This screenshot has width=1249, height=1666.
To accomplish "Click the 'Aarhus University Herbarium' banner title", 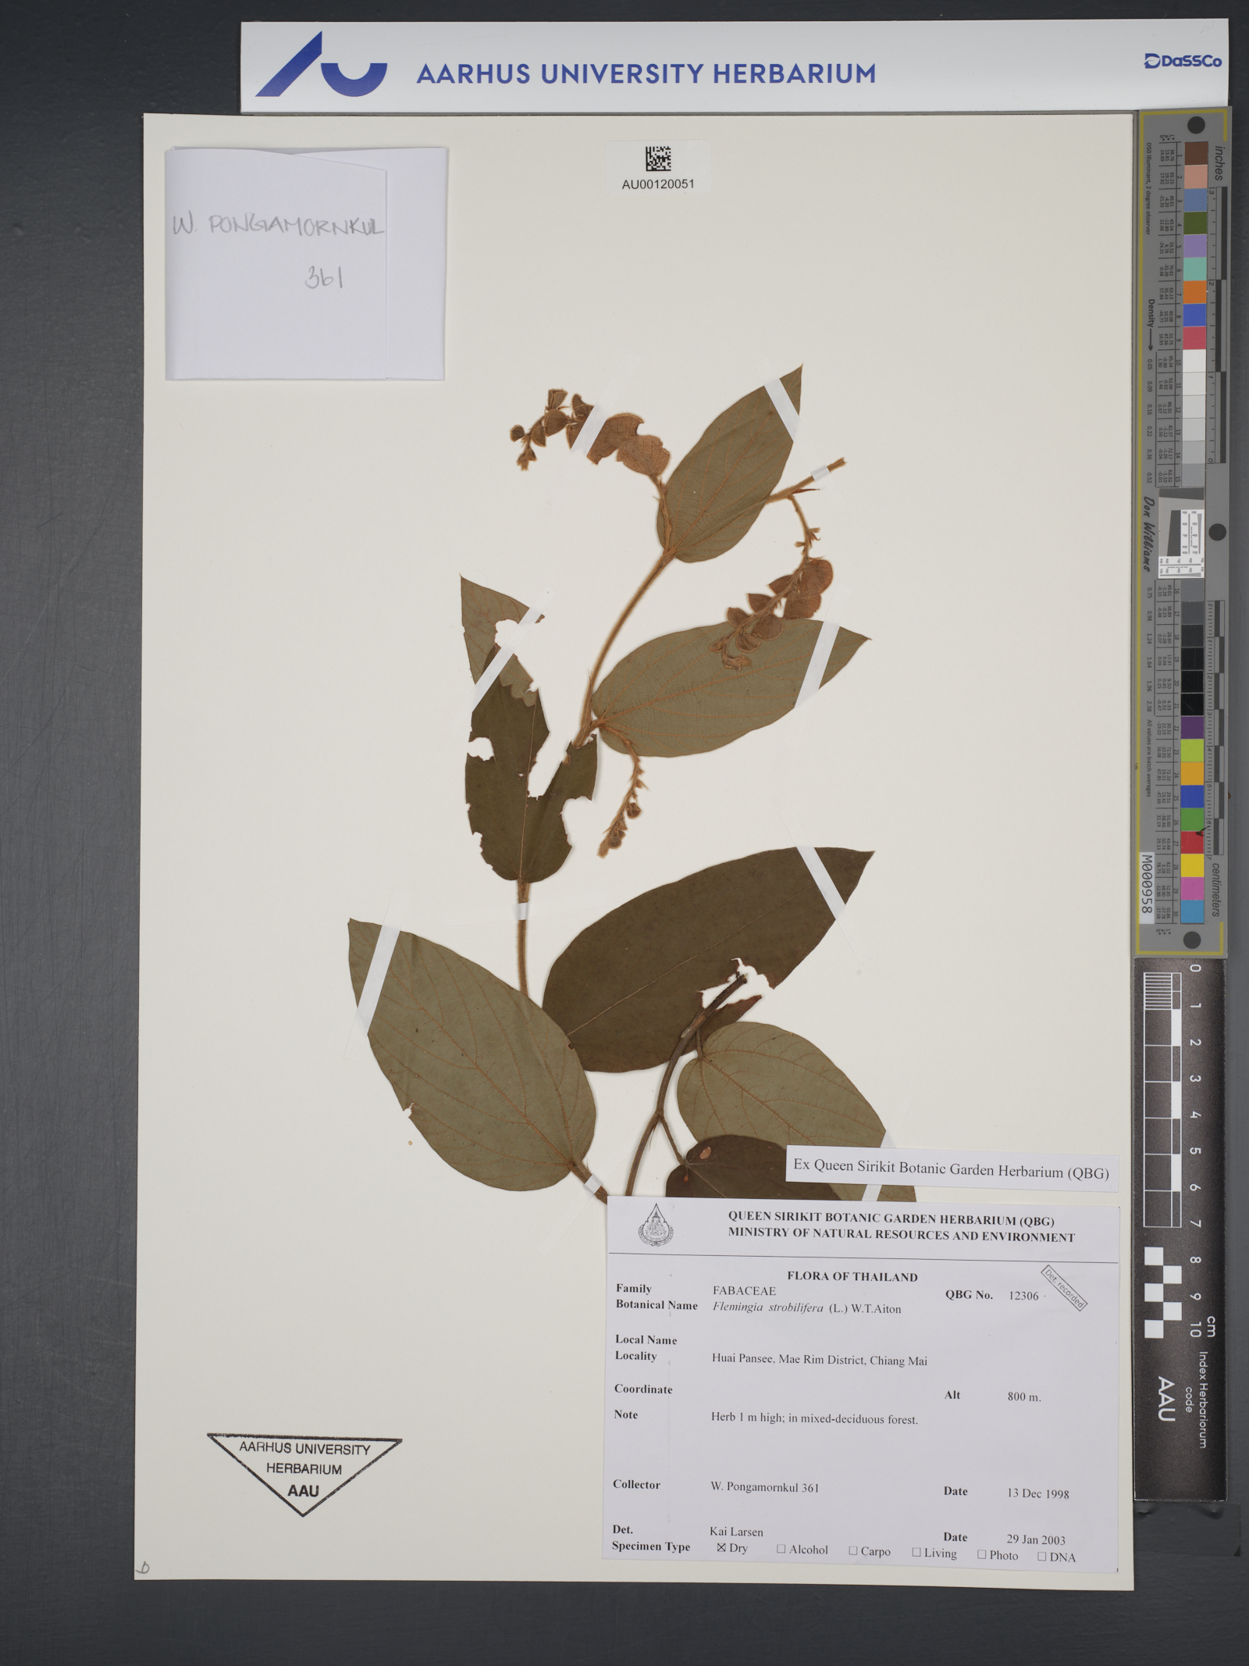I will (646, 74).
